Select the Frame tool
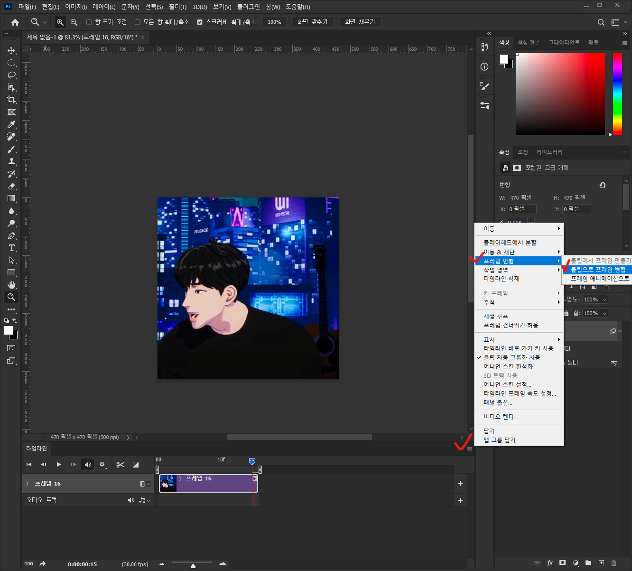 [x=11, y=112]
